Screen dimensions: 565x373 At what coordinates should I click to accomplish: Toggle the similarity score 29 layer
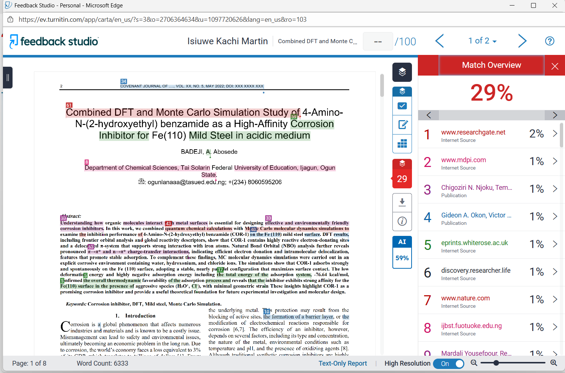[x=402, y=174]
